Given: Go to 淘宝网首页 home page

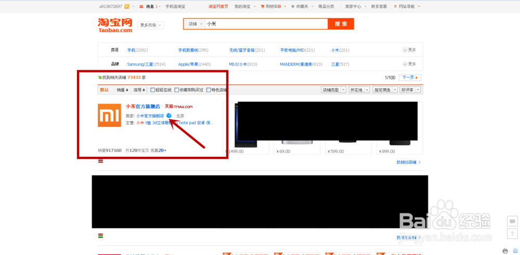Looking at the screenshot, I should coord(218,6).
